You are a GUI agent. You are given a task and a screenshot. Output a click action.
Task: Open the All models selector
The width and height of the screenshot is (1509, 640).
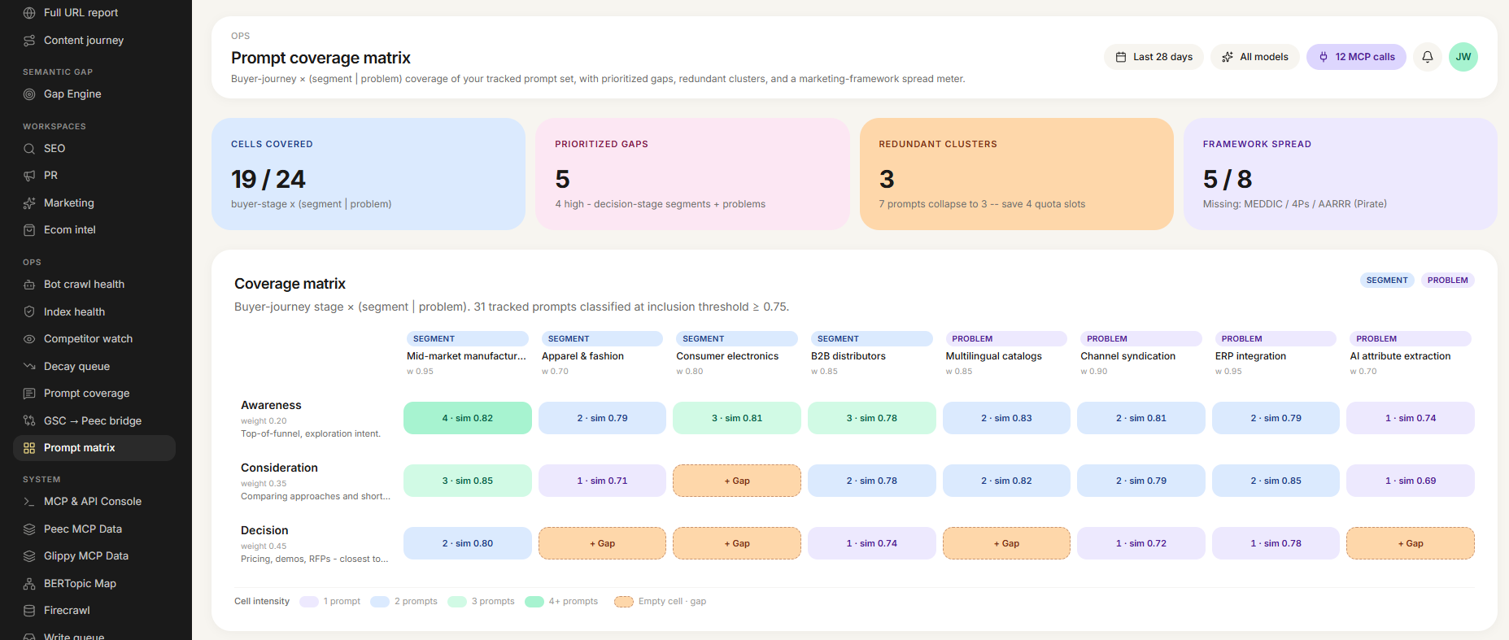[x=1254, y=57]
